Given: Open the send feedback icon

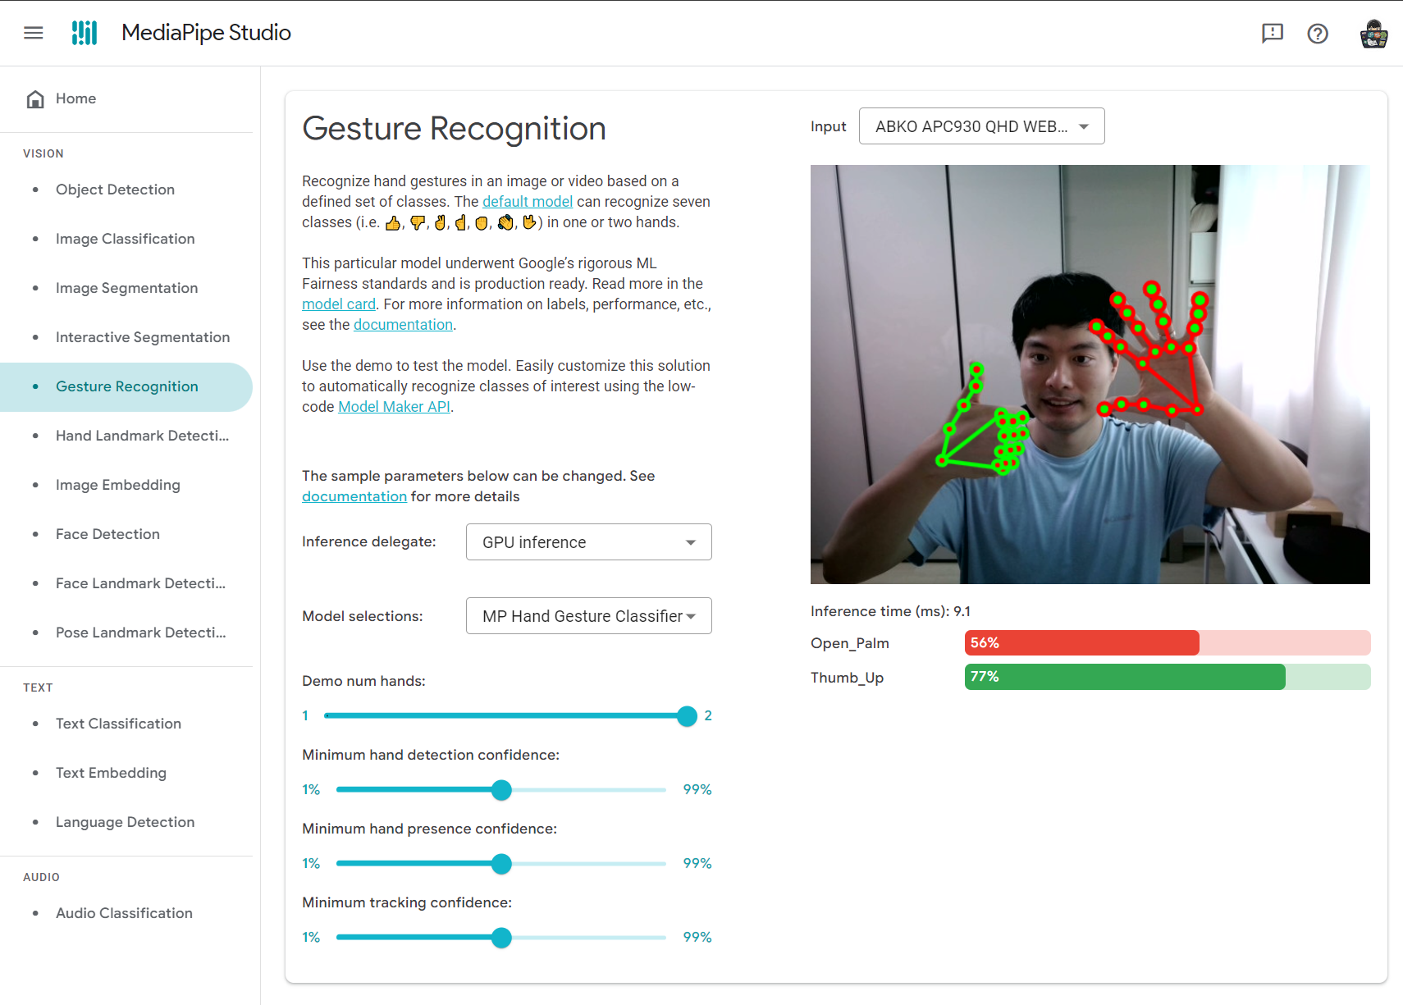Looking at the screenshot, I should [x=1272, y=33].
